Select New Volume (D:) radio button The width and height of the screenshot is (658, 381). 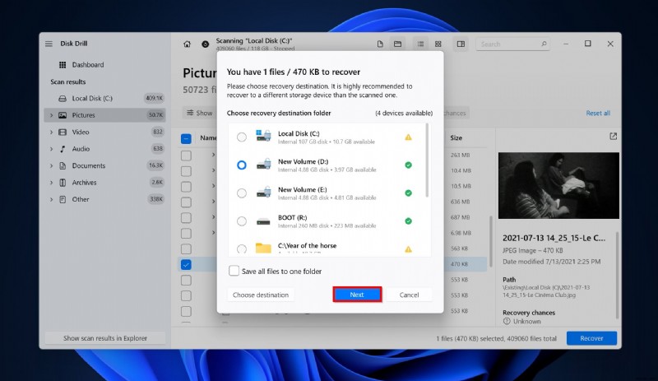242,165
